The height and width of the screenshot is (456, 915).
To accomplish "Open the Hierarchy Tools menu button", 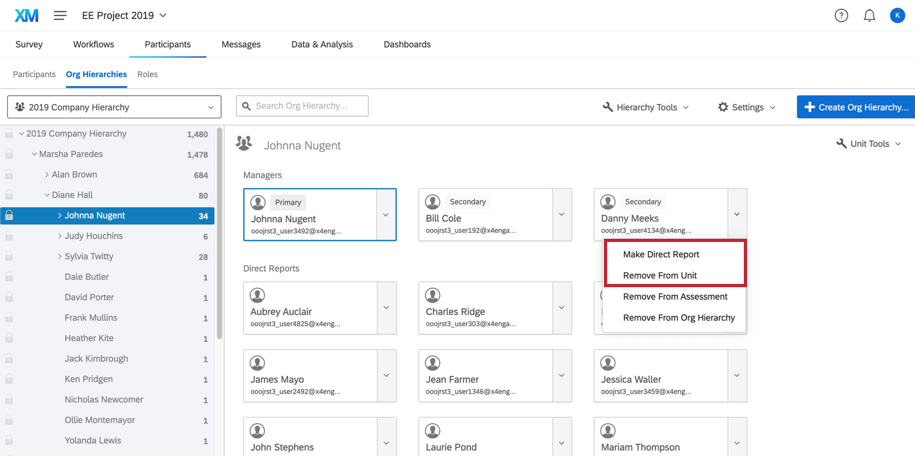I will coord(646,107).
